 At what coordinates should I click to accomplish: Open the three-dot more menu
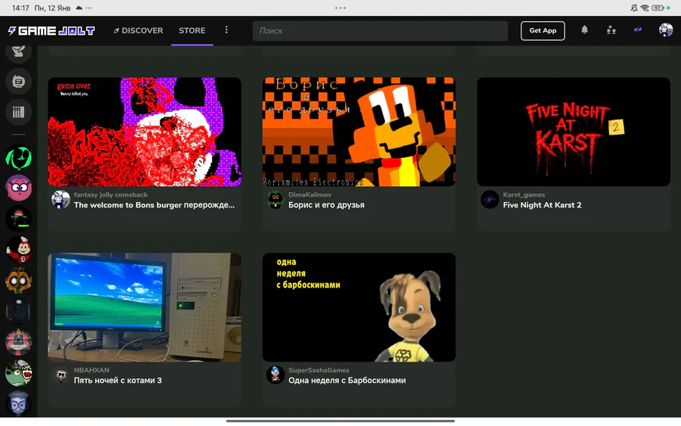click(226, 30)
